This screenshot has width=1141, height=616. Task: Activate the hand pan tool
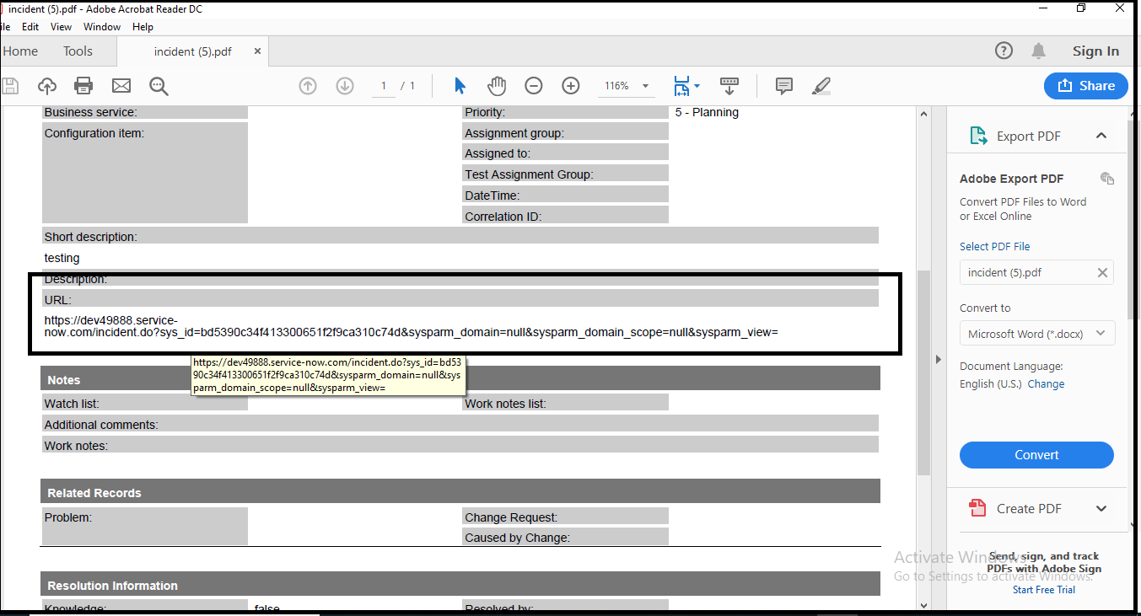pos(497,86)
